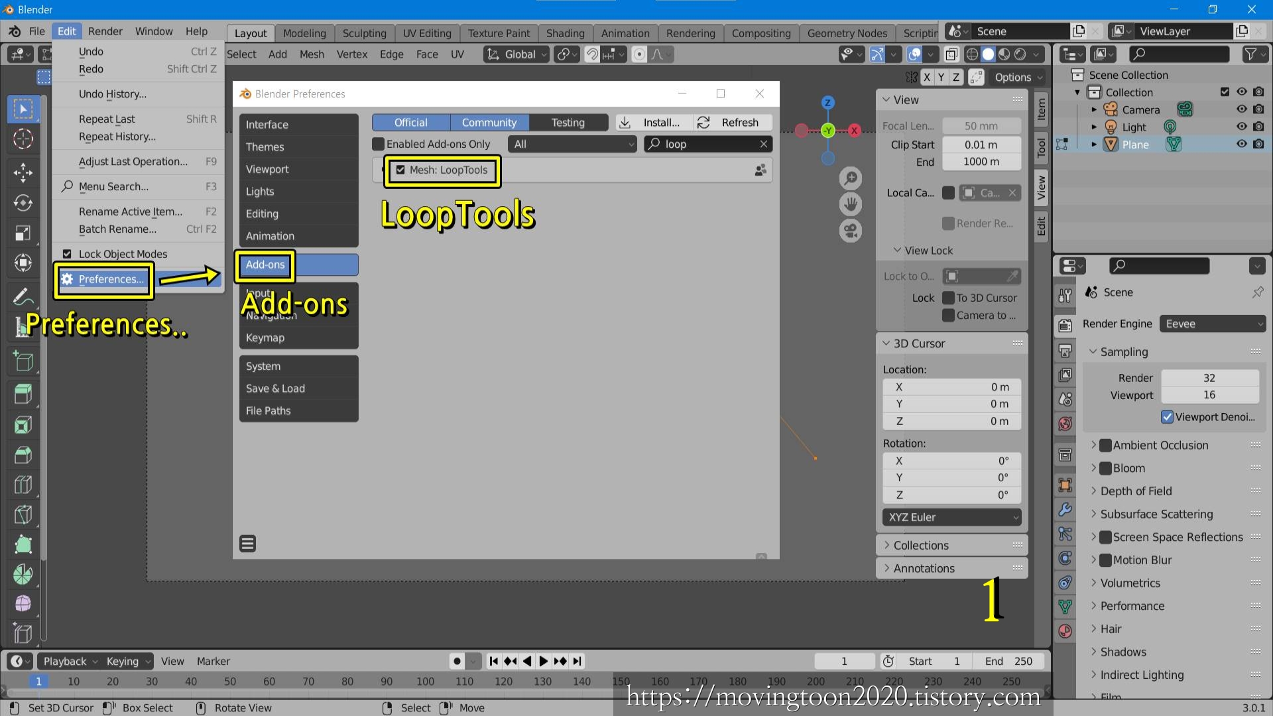The width and height of the screenshot is (1273, 716).
Task: Select the Inset Faces tool
Action: point(23,425)
